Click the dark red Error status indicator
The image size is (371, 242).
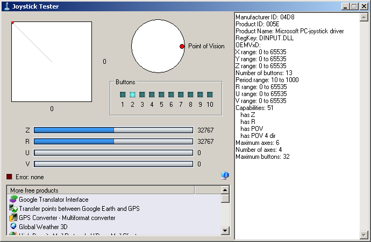[x=9, y=177]
